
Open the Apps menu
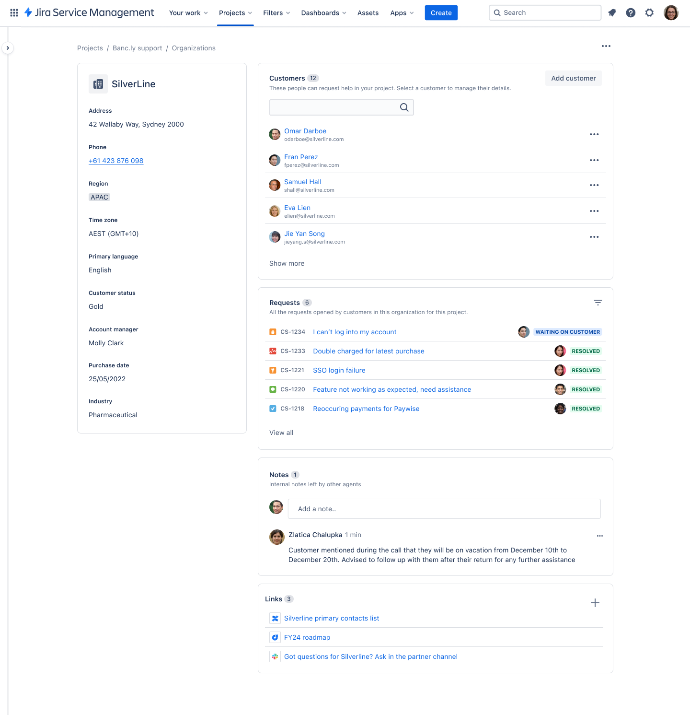pos(402,13)
